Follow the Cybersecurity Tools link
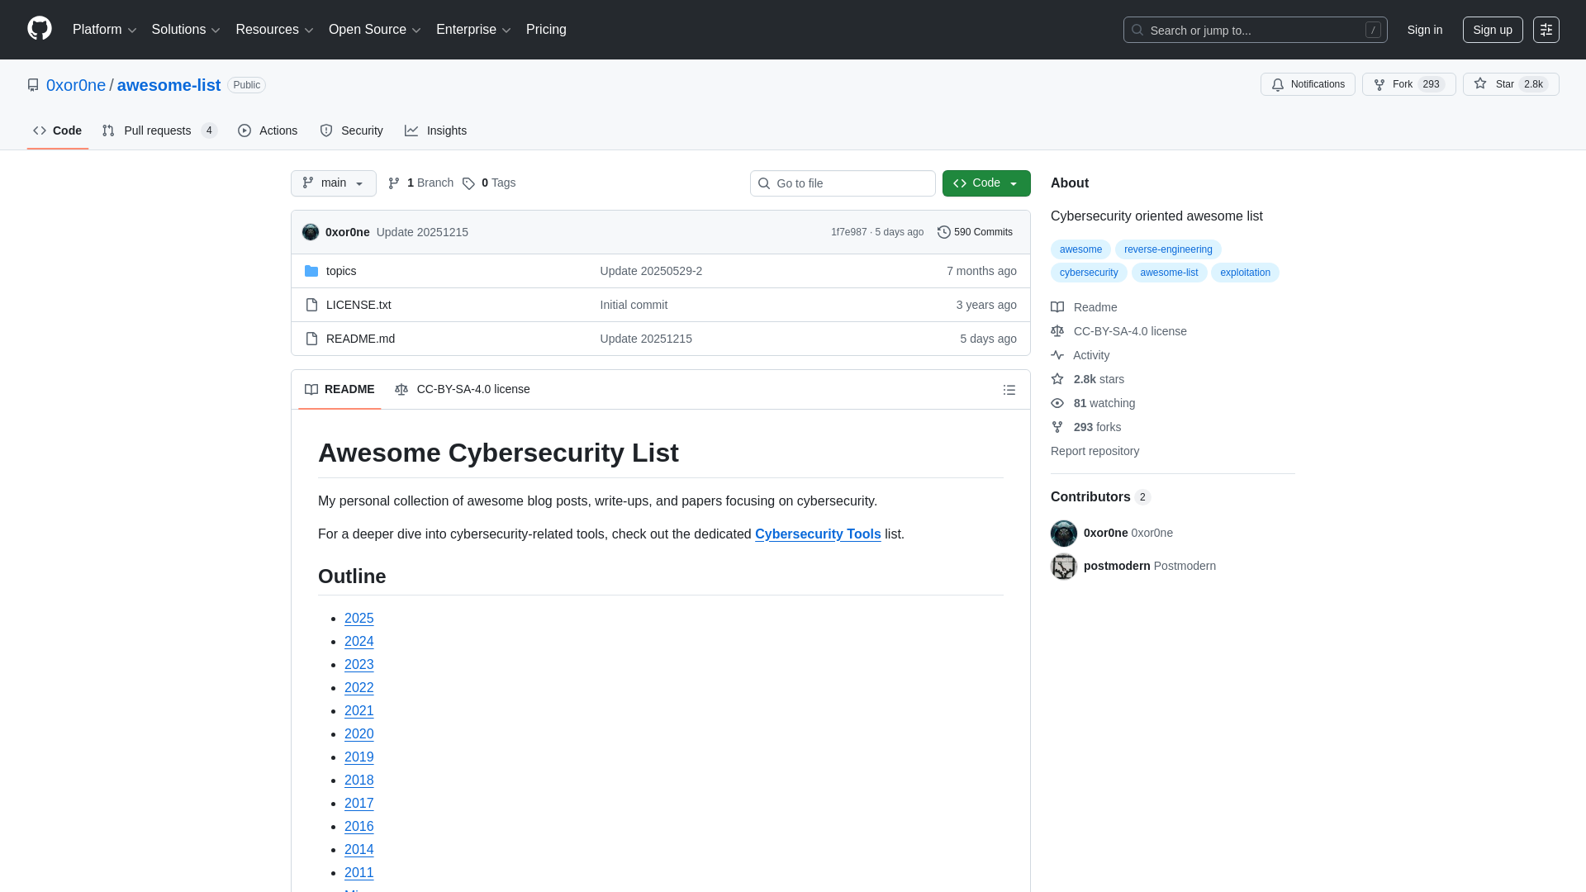This screenshot has width=1586, height=892. tap(817, 534)
